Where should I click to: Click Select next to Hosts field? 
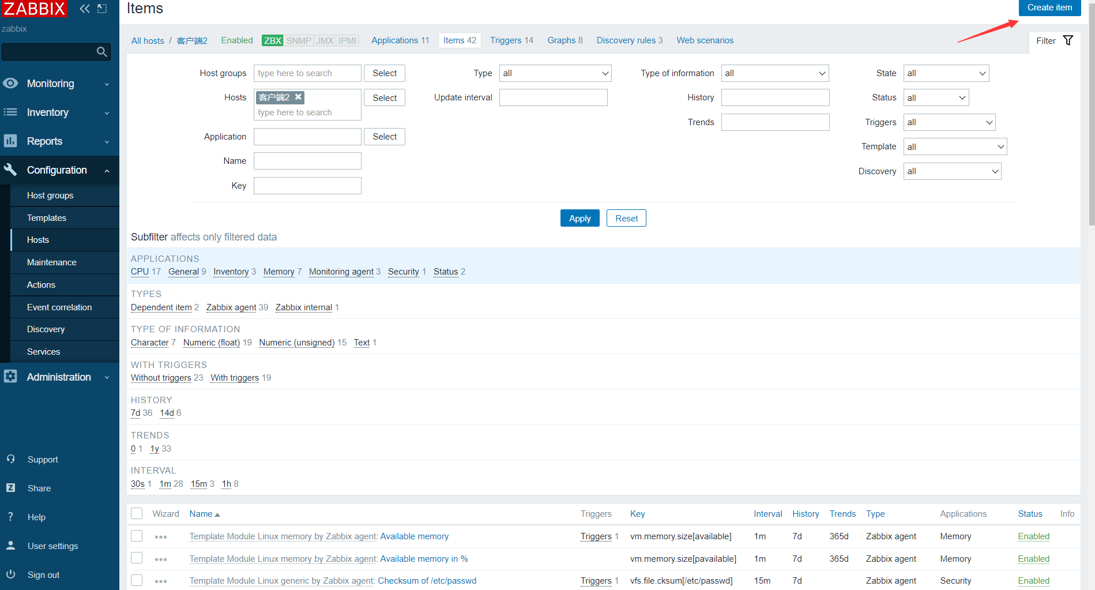point(385,97)
